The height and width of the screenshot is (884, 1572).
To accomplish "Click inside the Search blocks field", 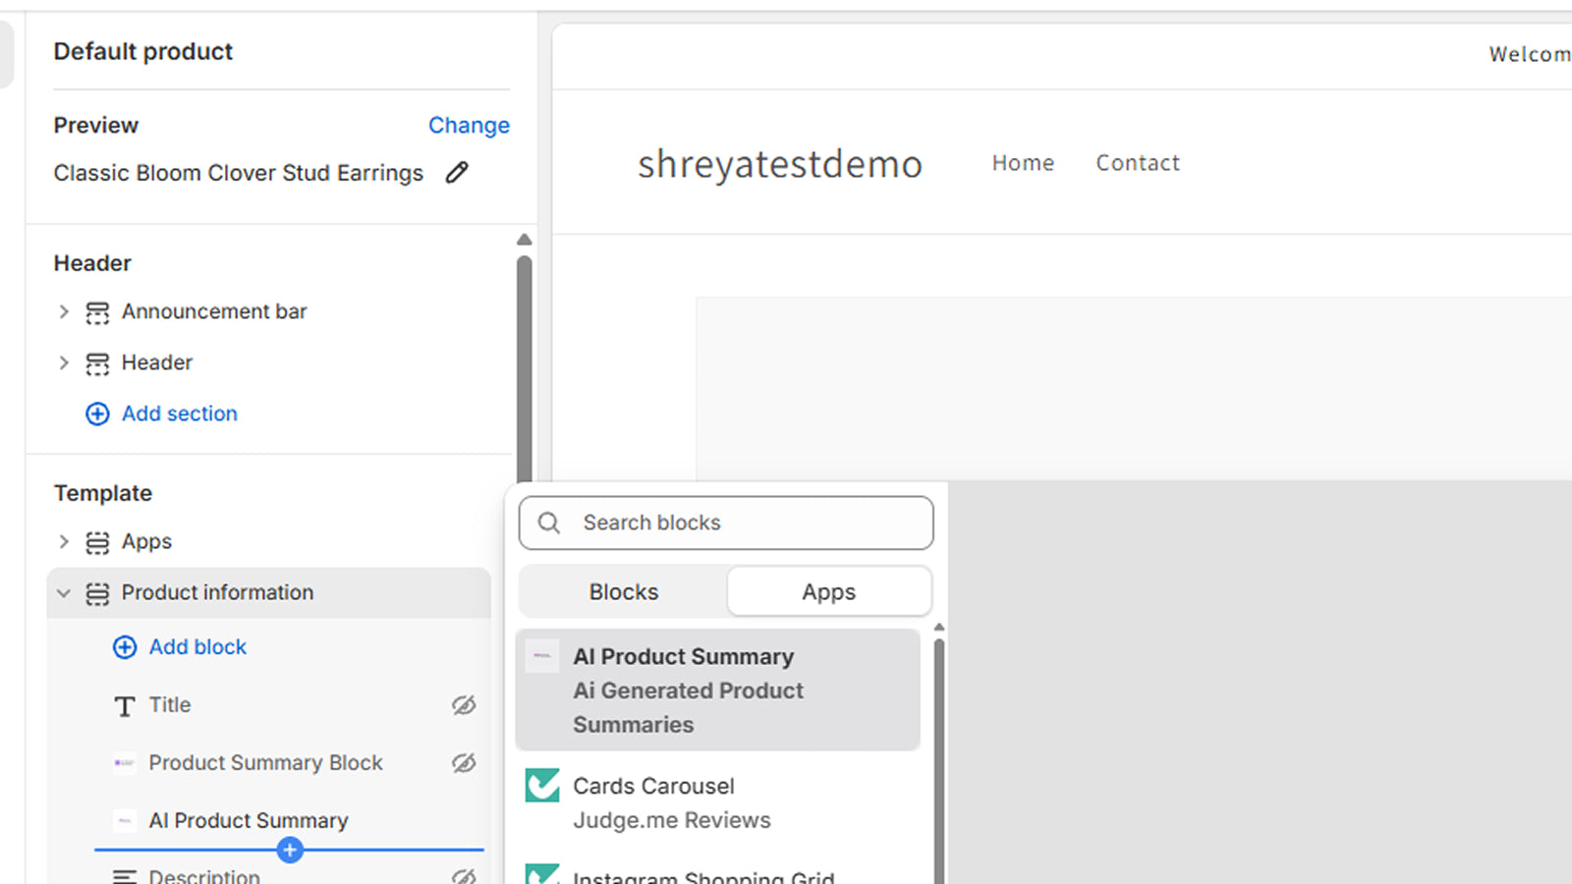I will tap(727, 523).
